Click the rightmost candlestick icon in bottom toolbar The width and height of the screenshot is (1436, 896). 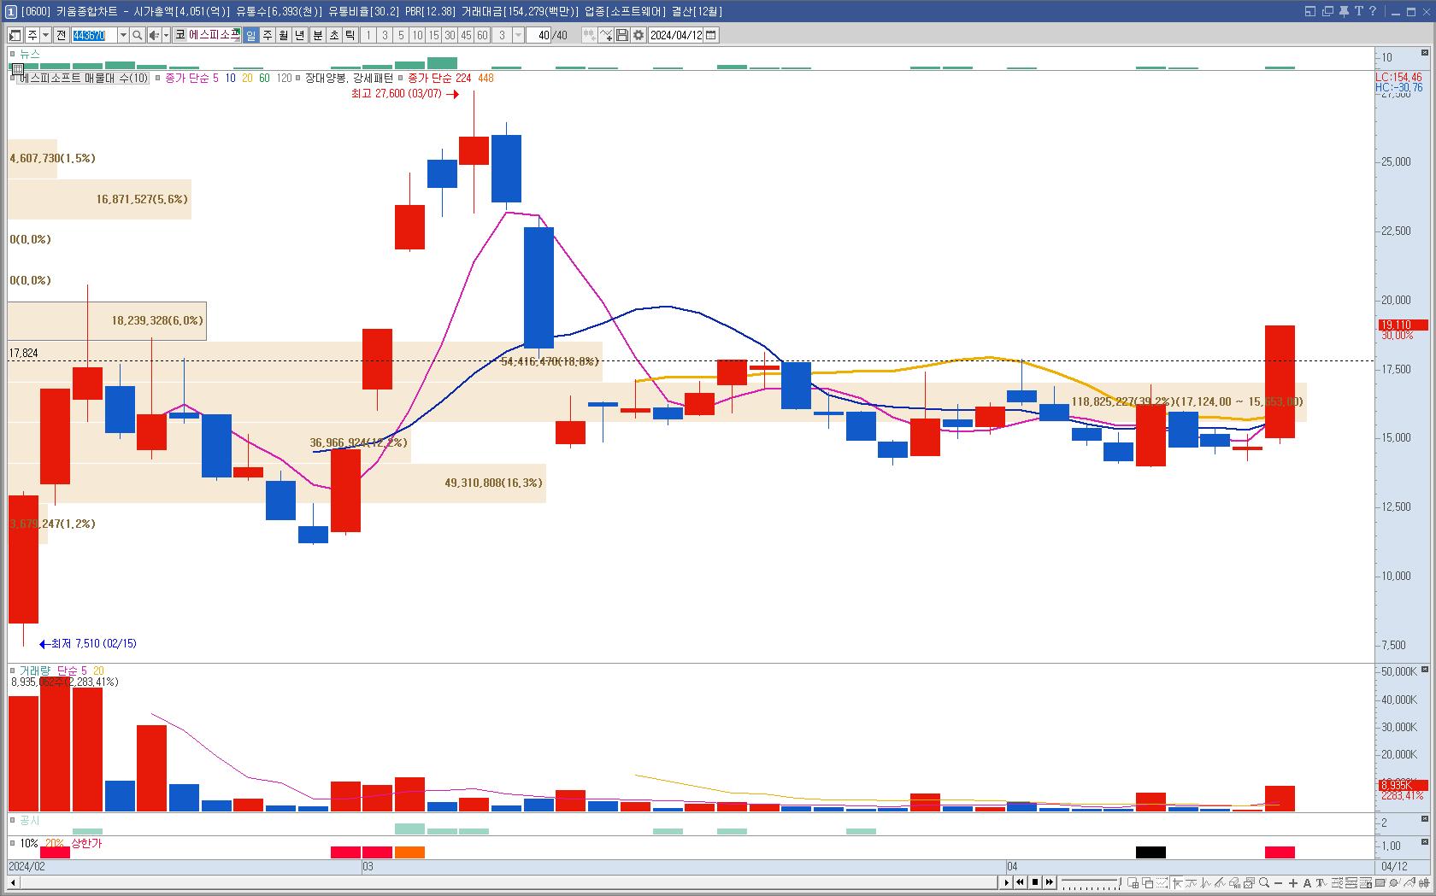tap(1424, 882)
